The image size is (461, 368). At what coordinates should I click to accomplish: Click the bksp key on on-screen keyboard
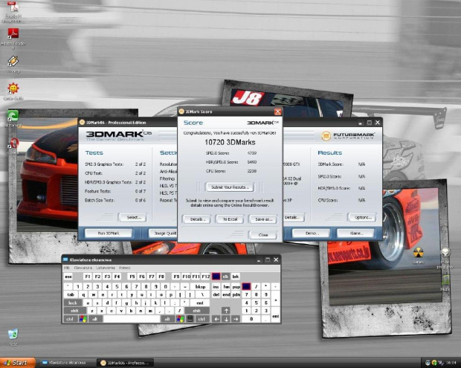click(x=200, y=286)
